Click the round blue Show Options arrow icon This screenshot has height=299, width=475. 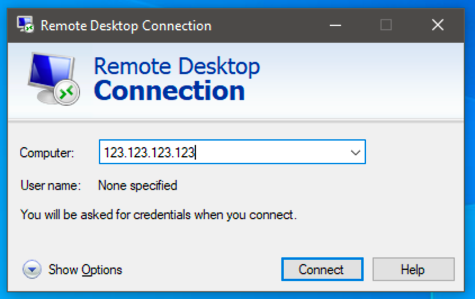pyautogui.click(x=32, y=269)
